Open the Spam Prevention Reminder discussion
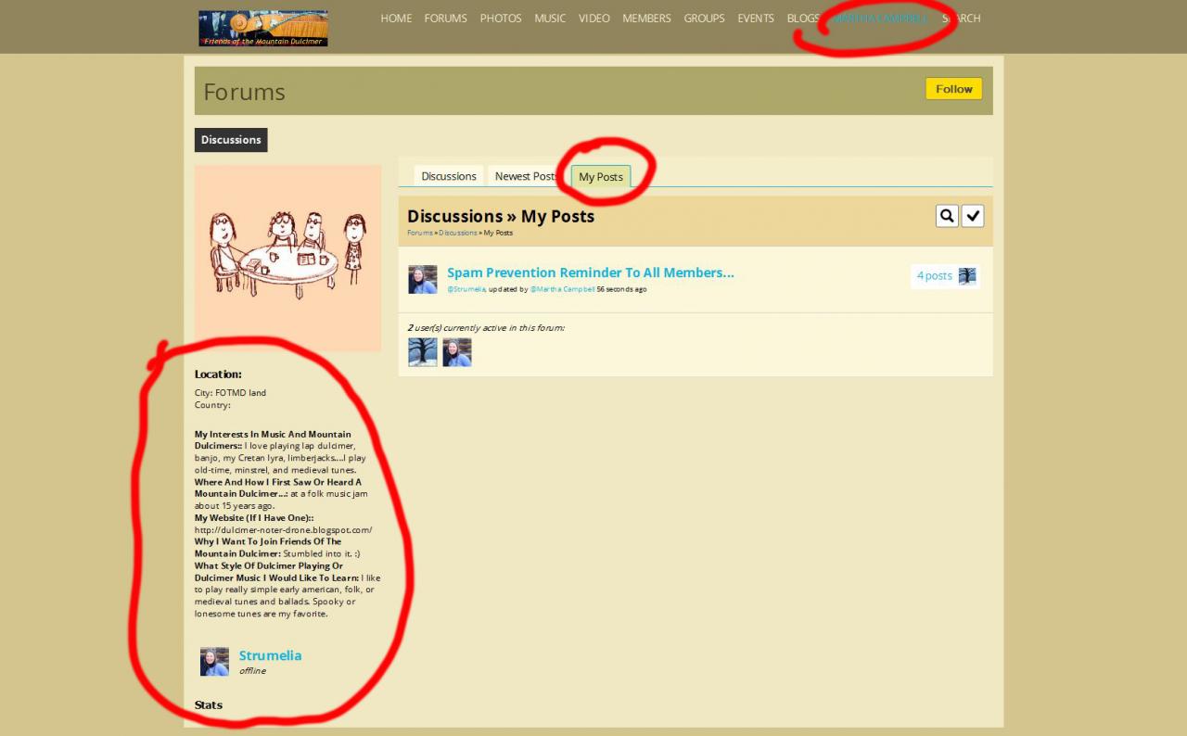The height and width of the screenshot is (736, 1187). (x=590, y=273)
